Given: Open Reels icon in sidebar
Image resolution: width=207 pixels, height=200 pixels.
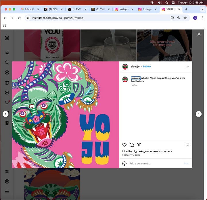Looking at the screenshot, I should click(x=7, y=83).
